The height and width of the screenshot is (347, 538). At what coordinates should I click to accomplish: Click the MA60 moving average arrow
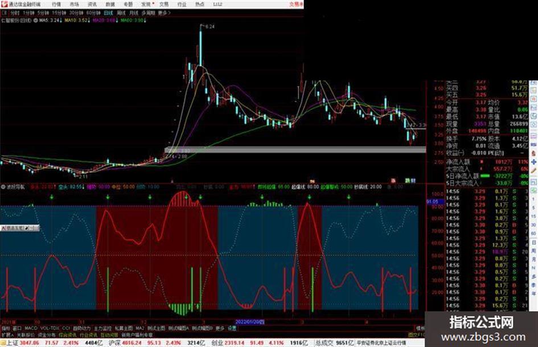coord(145,21)
